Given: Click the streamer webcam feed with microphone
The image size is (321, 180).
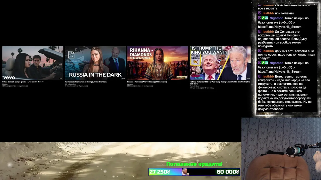Looking at the screenshot, I should [x=281, y=149].
